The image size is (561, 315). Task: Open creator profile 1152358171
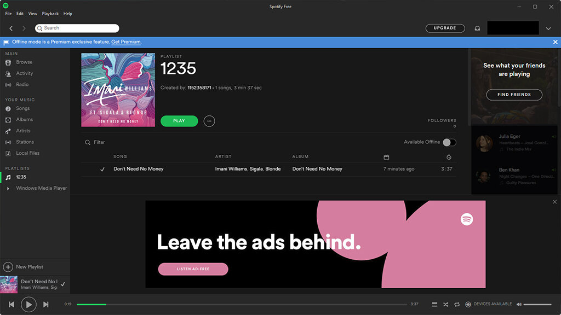click(x=199, y=88)
